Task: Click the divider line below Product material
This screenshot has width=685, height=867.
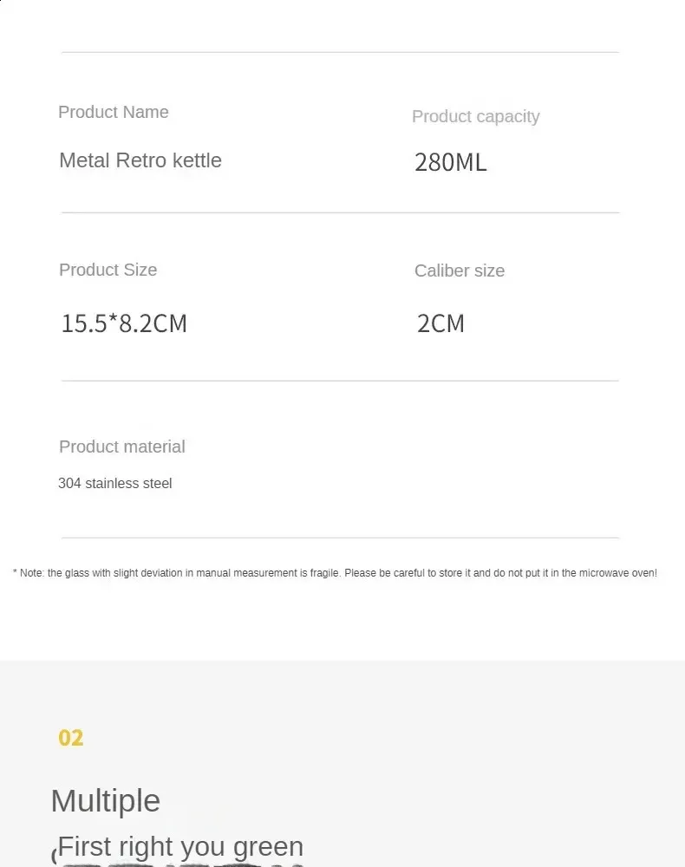Action: coord(340,538)
